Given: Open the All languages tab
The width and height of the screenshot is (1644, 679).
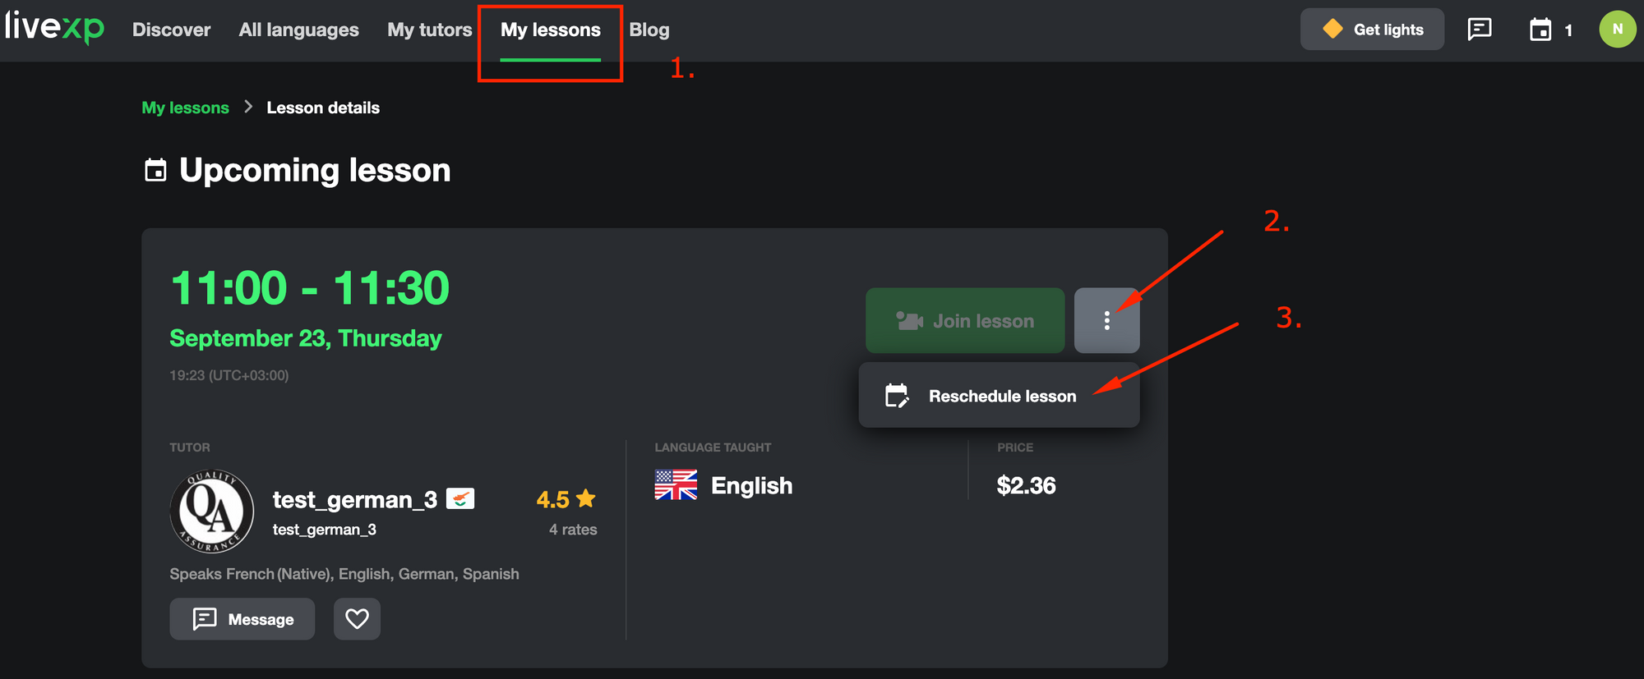Looking at the screenshot, I should coord(298,30).
